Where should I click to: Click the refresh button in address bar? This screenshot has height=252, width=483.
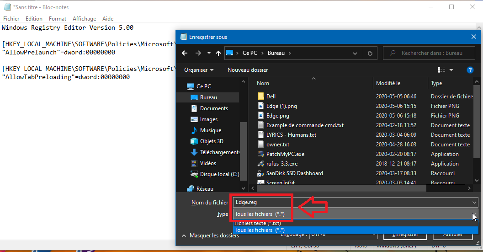[370, 53]
